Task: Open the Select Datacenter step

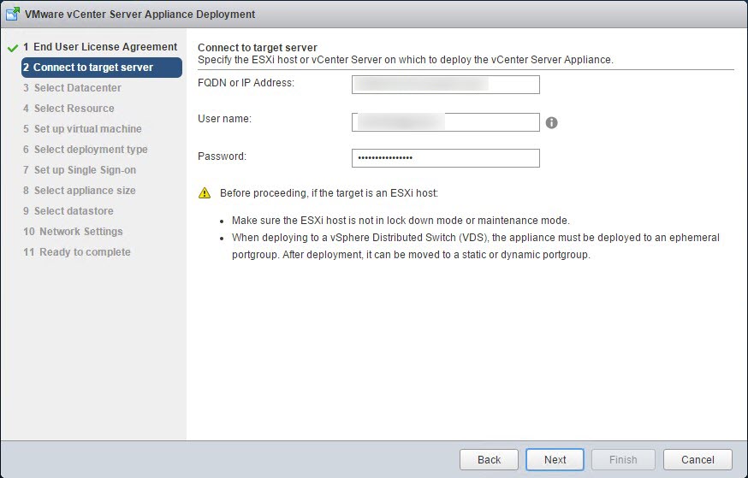Action: (x=72, y=88)
